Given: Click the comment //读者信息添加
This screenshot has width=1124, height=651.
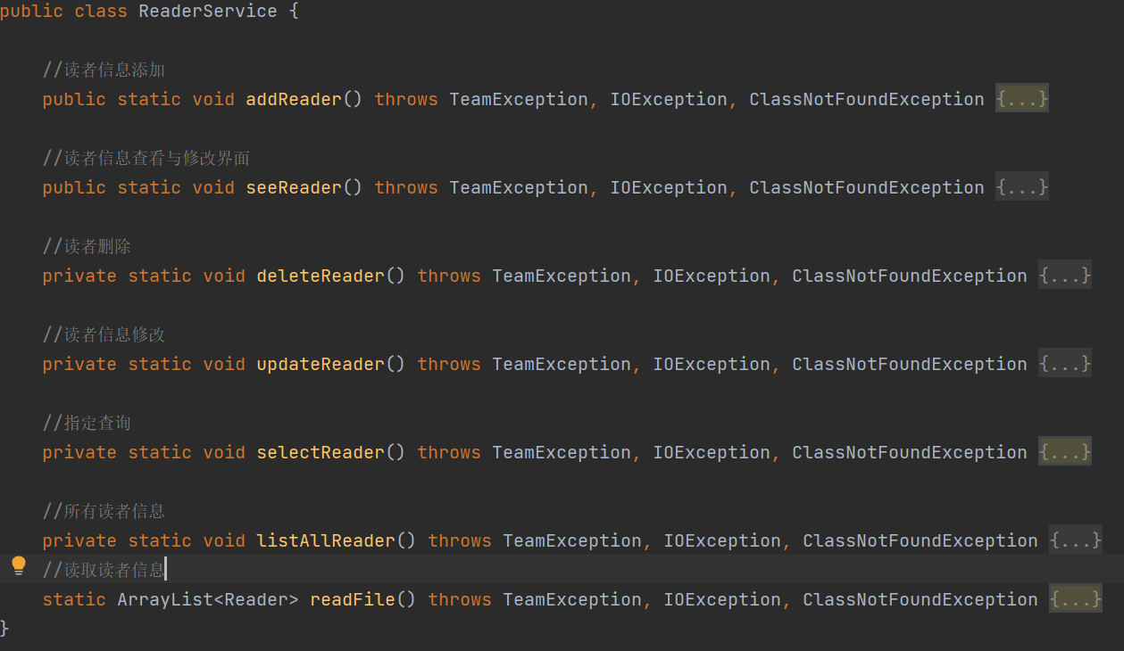Looking at the screenshot, I should 104,70.
